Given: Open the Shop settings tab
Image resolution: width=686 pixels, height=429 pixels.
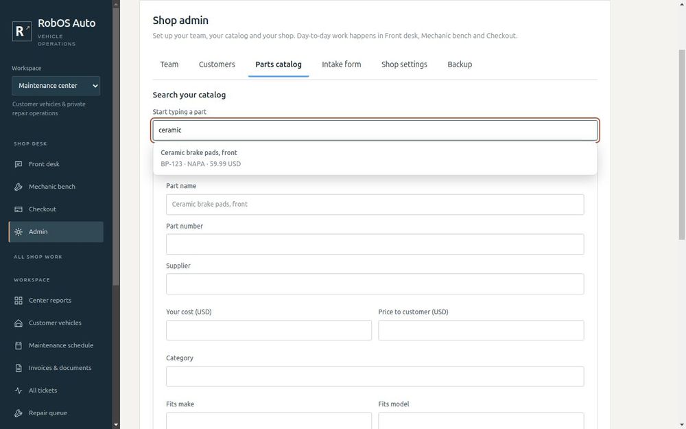Looking at the screenshot, I should click(404, 65).
